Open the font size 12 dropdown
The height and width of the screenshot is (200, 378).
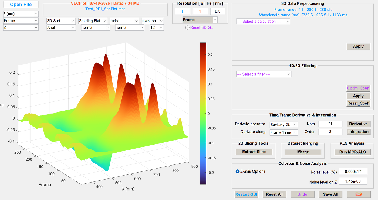click(157, 27)
